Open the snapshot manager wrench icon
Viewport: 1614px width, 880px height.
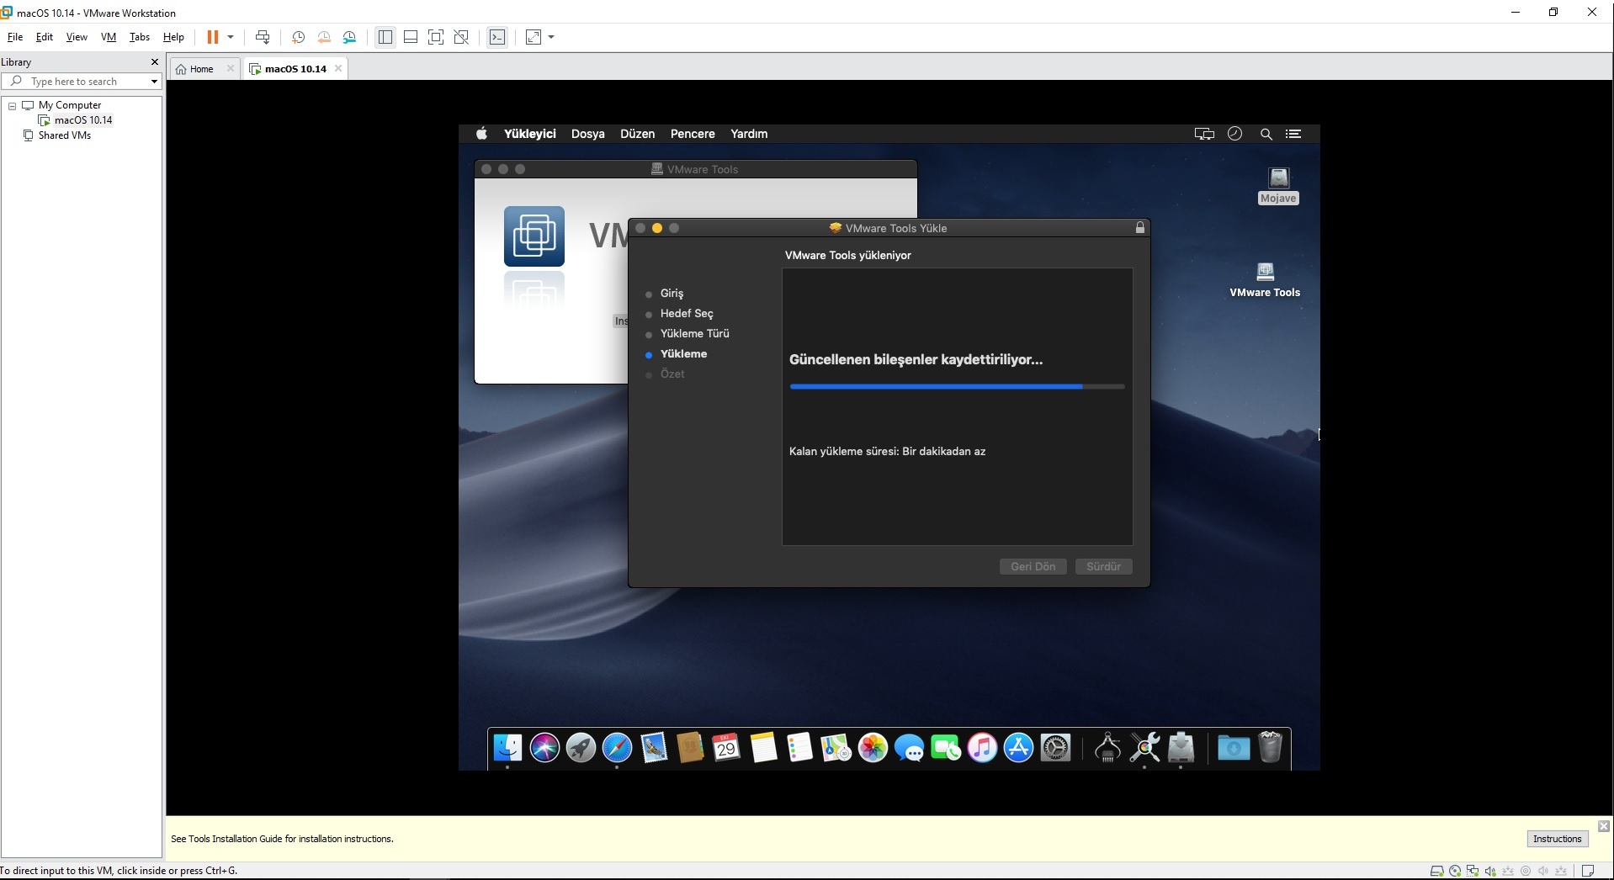point(350,37)
